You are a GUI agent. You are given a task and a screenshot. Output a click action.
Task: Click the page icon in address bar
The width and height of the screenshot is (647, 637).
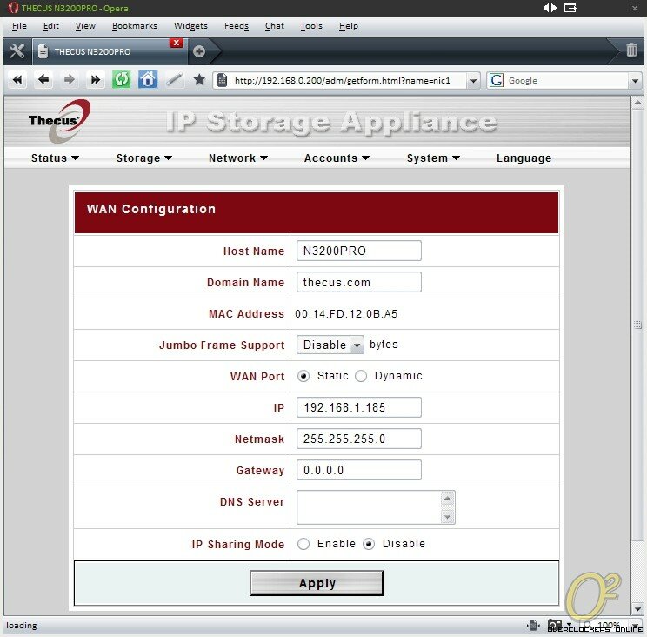click(222, 80)
